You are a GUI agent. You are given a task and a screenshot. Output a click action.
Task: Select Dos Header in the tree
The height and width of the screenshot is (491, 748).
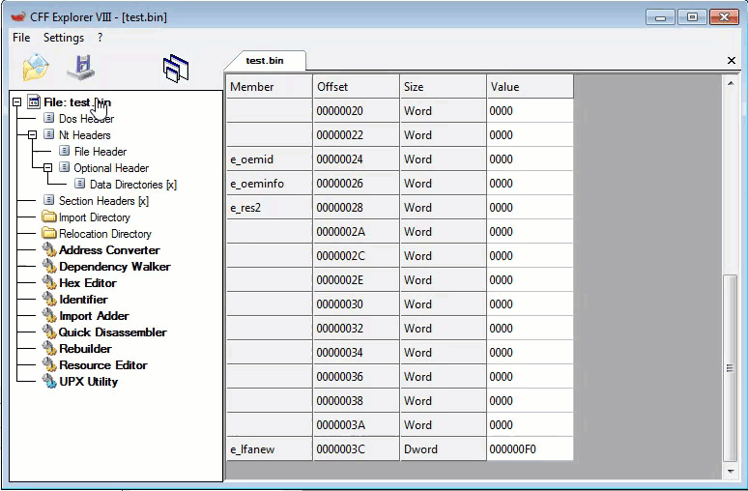(86, 118)
